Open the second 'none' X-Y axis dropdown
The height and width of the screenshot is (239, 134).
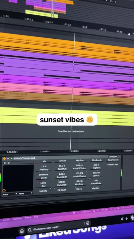[25, 193]
